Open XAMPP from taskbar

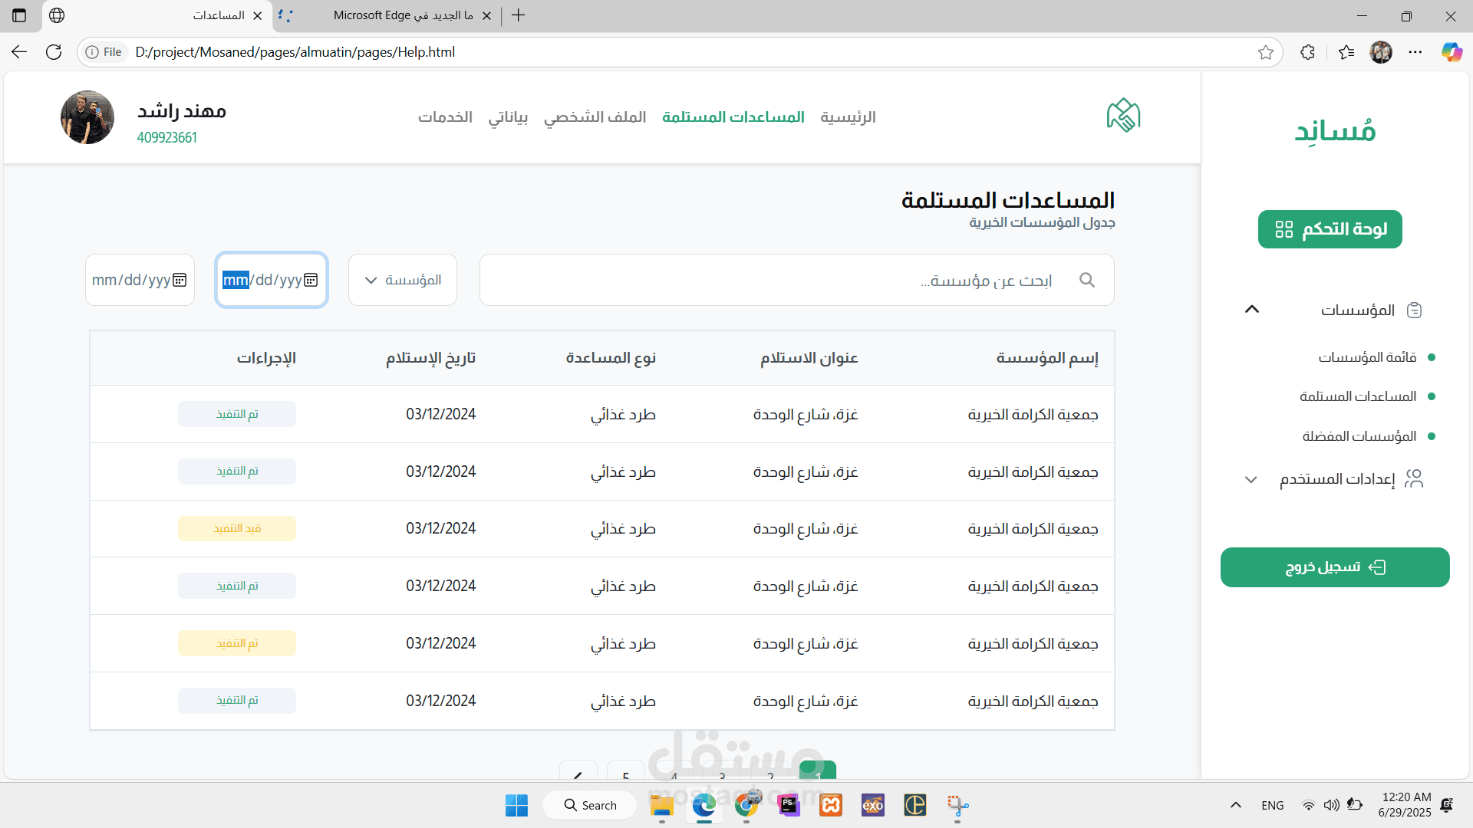tap(831, 805)
